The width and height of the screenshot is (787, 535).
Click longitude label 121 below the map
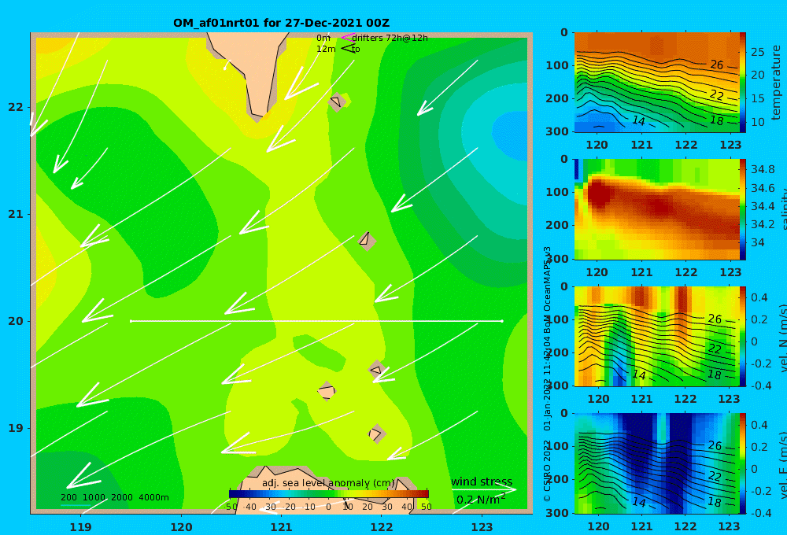281,527
